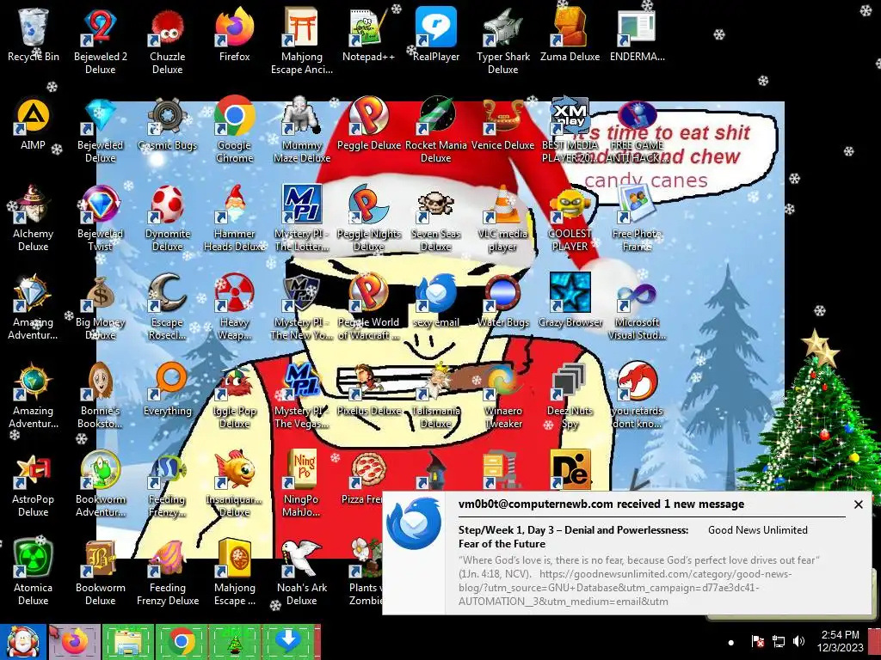Click the volume speaker tray icon
Image resolution: width=881 pixels, height=660 pixels.
[x=798, y=641]
